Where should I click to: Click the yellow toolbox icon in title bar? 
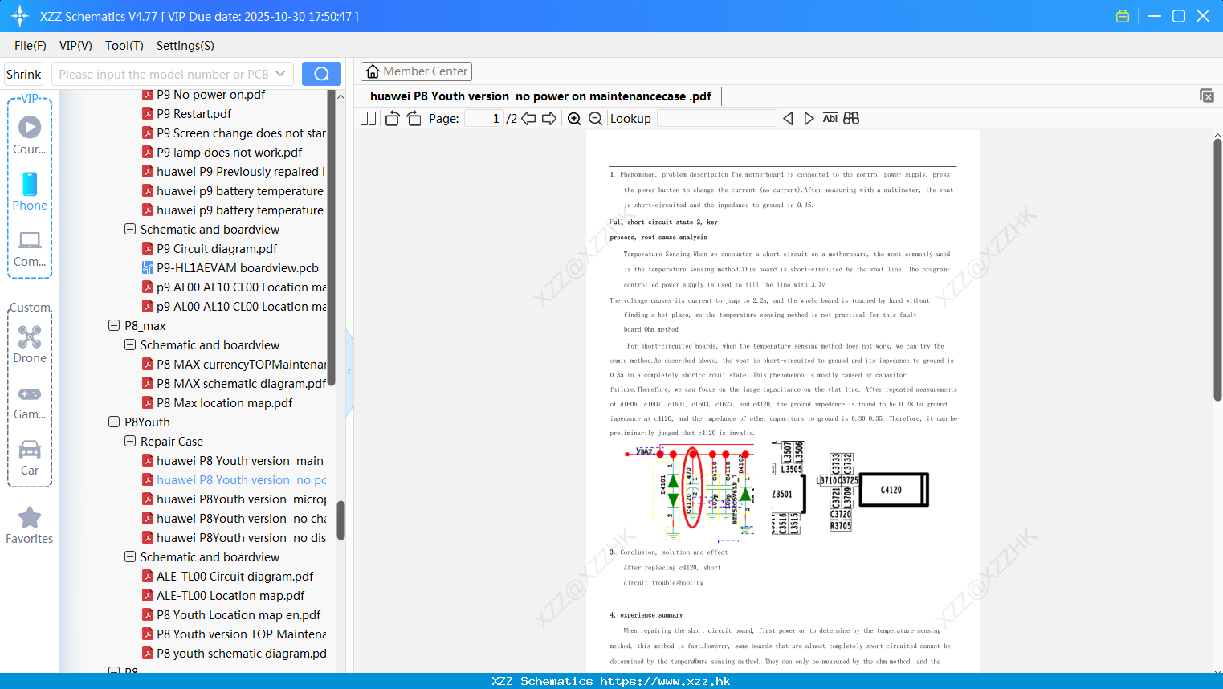click(x=1123, y=16)
